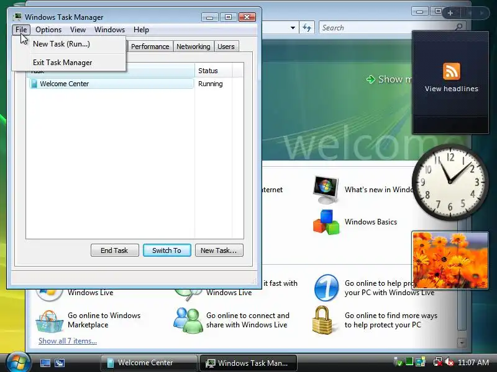This screenshot has width=497, height=372.
Task: Click the Windows Sidebar tray icon
Action: pos(421,361)
